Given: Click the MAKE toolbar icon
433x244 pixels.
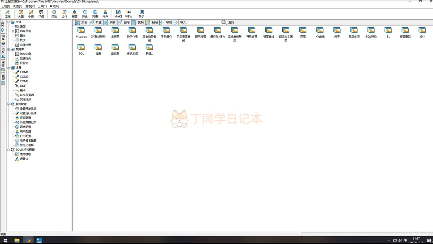Looking at the screenshot, I should (118, 14).
